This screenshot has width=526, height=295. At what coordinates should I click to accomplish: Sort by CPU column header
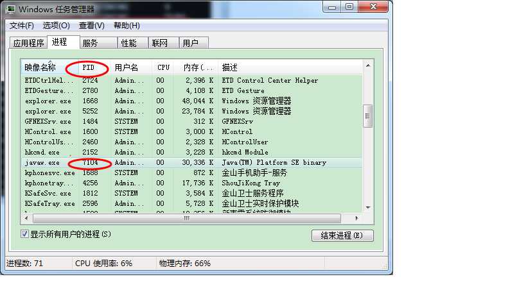[163, 67]
